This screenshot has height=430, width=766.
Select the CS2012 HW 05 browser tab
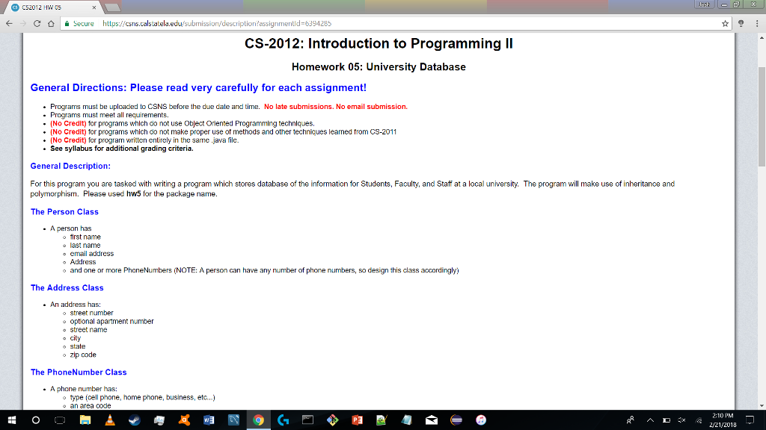(45, 6)
